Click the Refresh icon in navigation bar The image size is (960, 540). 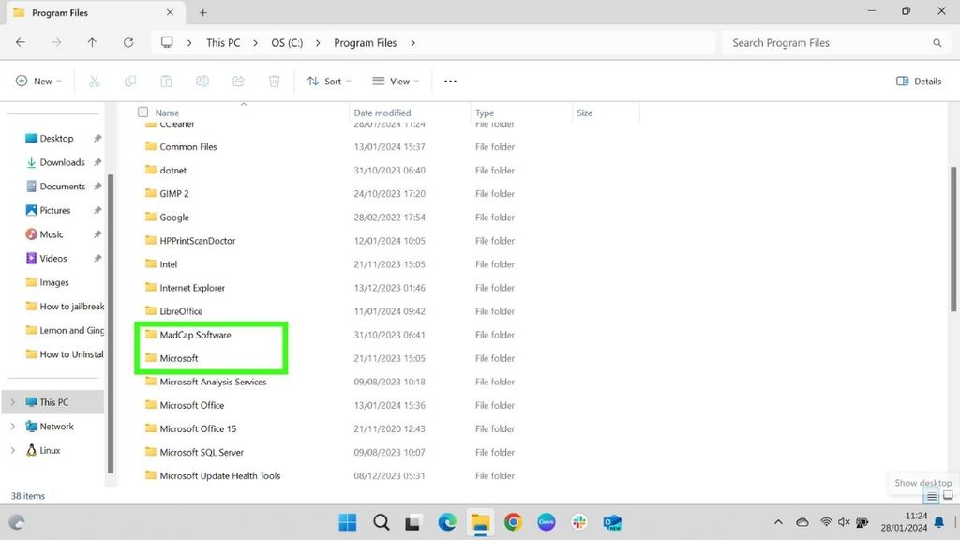click(x=128, y=43)
